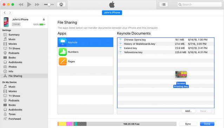Adjust the volume slider knob
The height and width of the screenshot is (128, 224).
[x=49, y=5]
